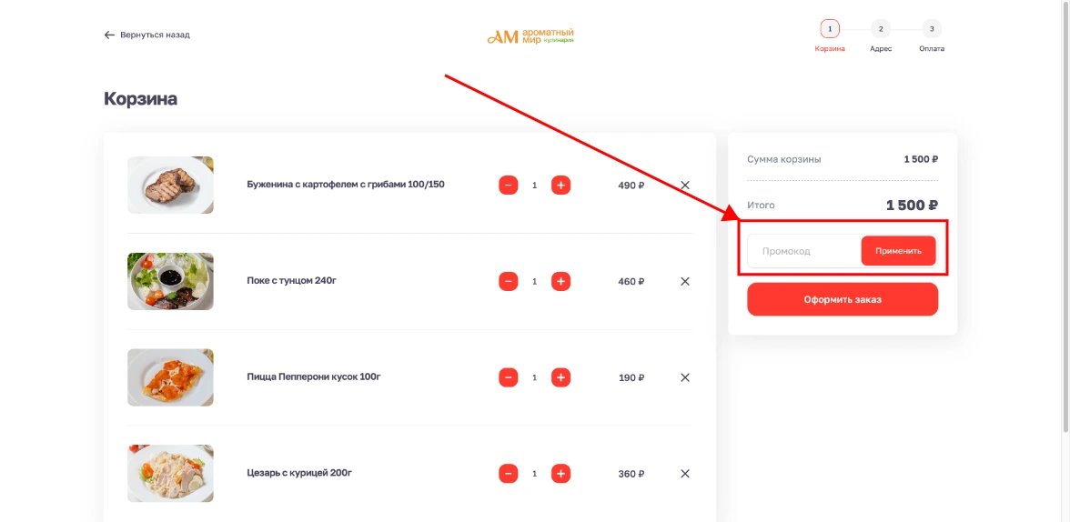The height and width of the screenshot is (522, 1070).
Task: Decrease quantity of Поке с тунцом
Action: 509,281
